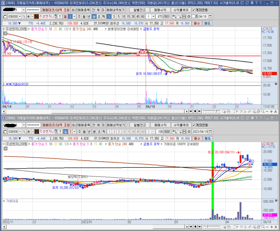The image size is (280, 231).
Task: Open custom interval dropdown before 673 in top window
Action: [153, 16]
